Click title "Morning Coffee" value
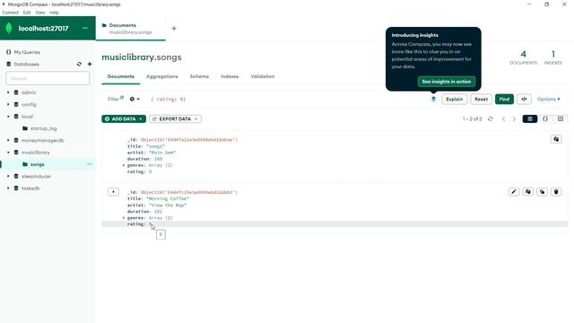Image resolution: width=574 pixels, height=323 pixels. [168, 198]
